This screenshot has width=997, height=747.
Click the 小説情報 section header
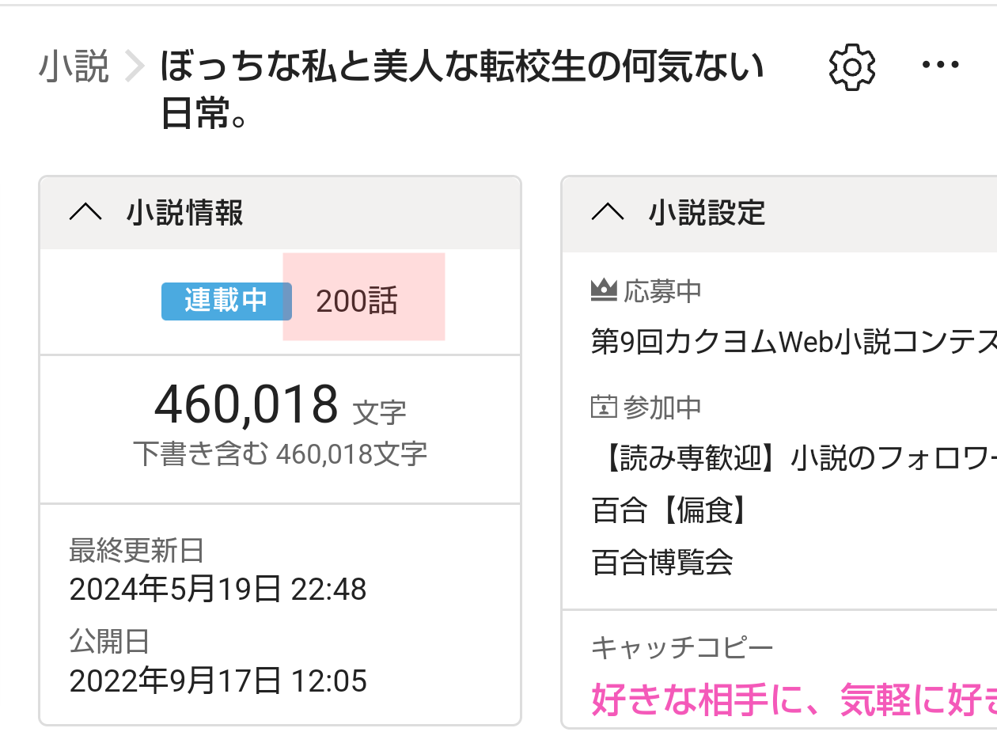click(x=184, y=213)
